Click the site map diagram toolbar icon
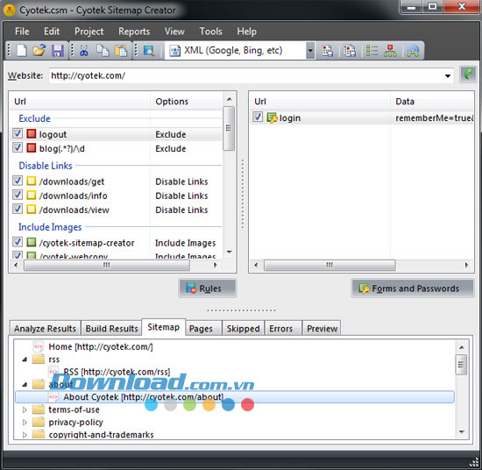This screenshot has width=482, height=470. click(390, 51)
